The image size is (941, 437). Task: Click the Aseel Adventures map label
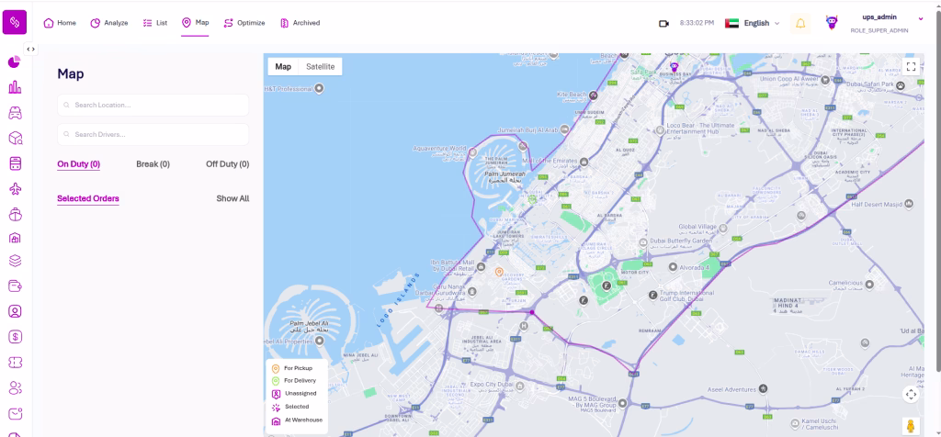tap(731, 389)
